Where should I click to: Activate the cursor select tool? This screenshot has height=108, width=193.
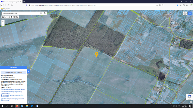(12, 17)
